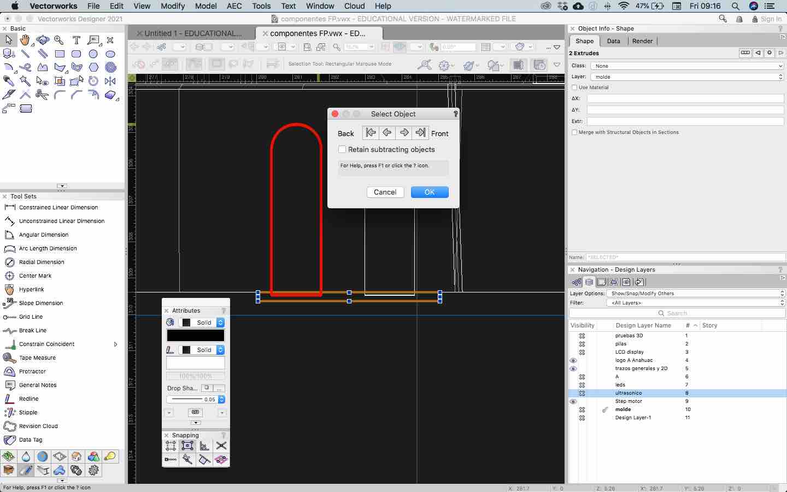Hide the trazos generales y 2D layer

573,368
